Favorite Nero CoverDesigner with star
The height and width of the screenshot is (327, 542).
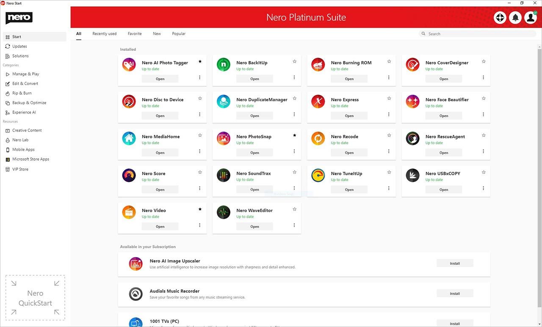484,62
